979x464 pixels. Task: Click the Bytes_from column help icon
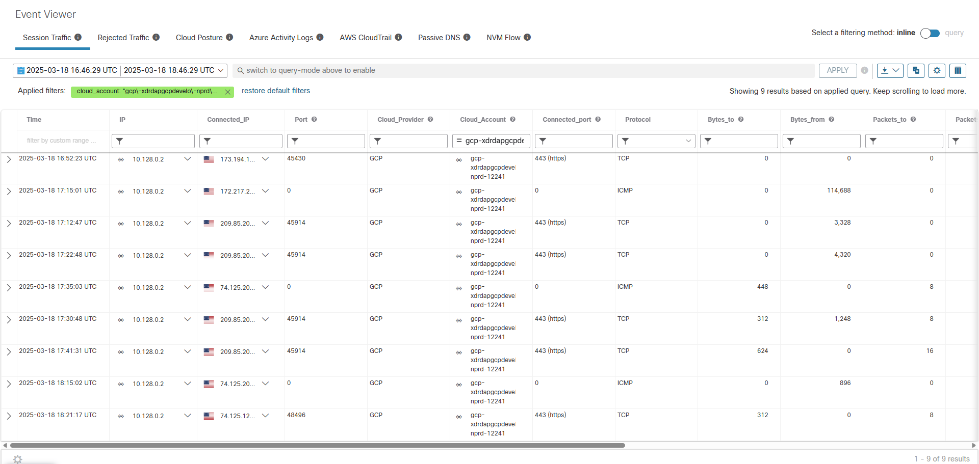[x=831, y=119]
